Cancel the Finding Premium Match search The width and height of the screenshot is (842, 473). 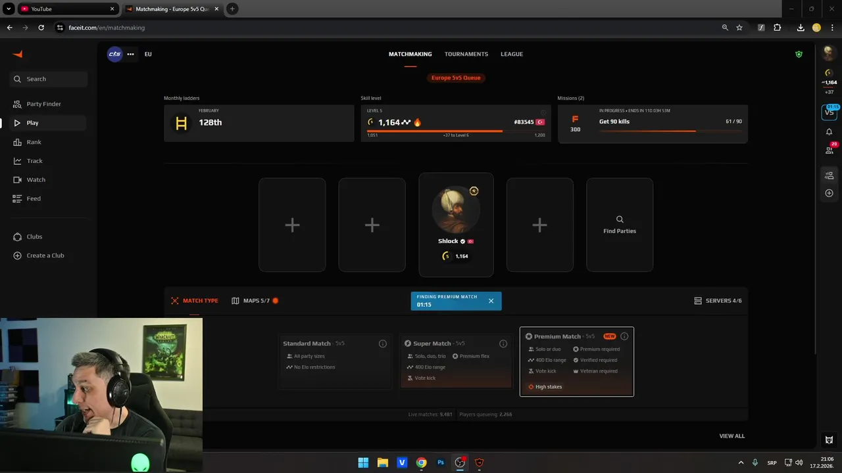click(491, 301)
